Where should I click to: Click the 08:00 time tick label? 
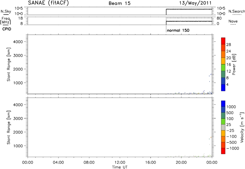(x=89, y=163)
